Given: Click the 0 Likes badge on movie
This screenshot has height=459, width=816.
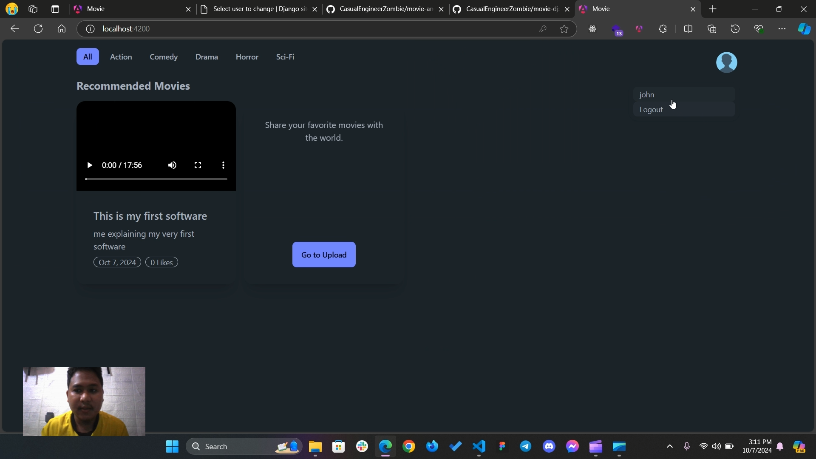Looking at the screenshot, I should pos(161,262).
